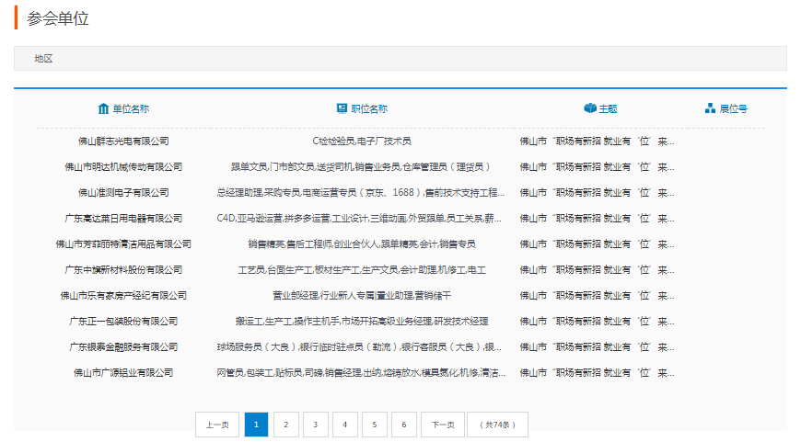Screen dimensions: 801x442
Task: Open company 广东中旗新材料股份有限公司
Action: [x=123, y=269]
